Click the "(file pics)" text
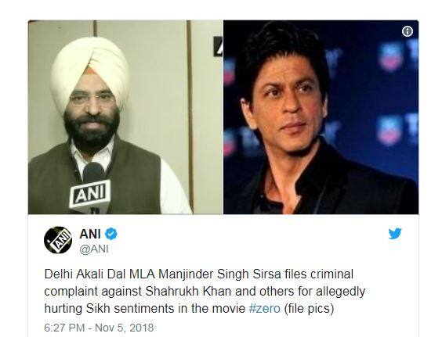The width and height of the screenshot is (442, 337). click(x=309, y=309)
